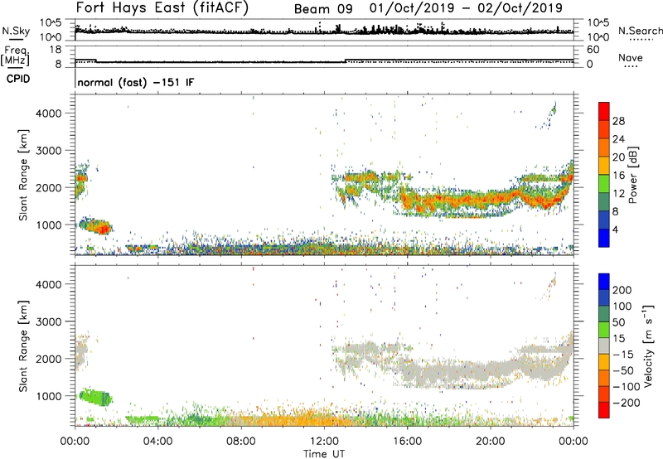Click the 'Beam 09' label
This screenshot has width=663, height=459.
click(323, 9)
